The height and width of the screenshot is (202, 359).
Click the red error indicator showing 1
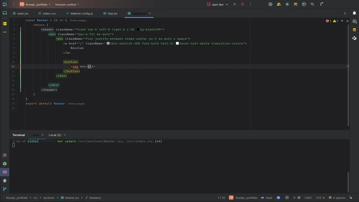coord(328,21)
